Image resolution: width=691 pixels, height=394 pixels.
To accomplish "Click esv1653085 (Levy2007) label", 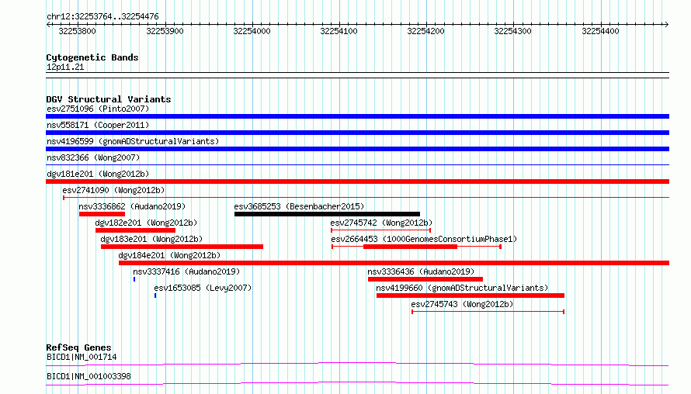I will (x=203, y=288).
